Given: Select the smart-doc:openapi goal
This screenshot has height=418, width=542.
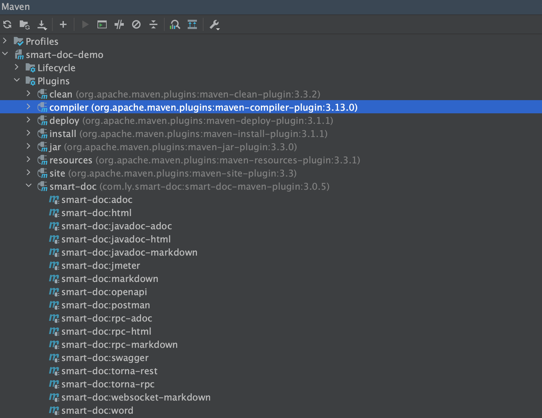Looking at the screenshot, I should 271,292.
